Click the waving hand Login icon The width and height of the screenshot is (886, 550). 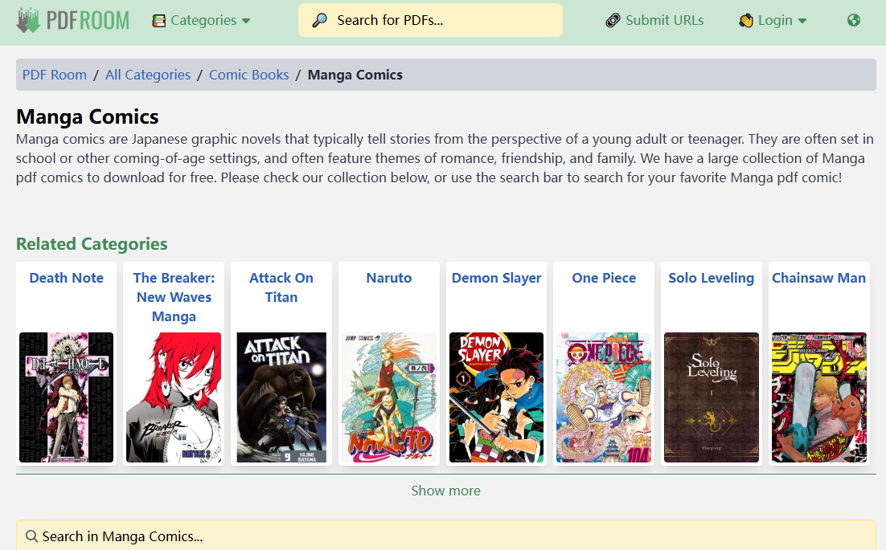[x=746, y=20]
